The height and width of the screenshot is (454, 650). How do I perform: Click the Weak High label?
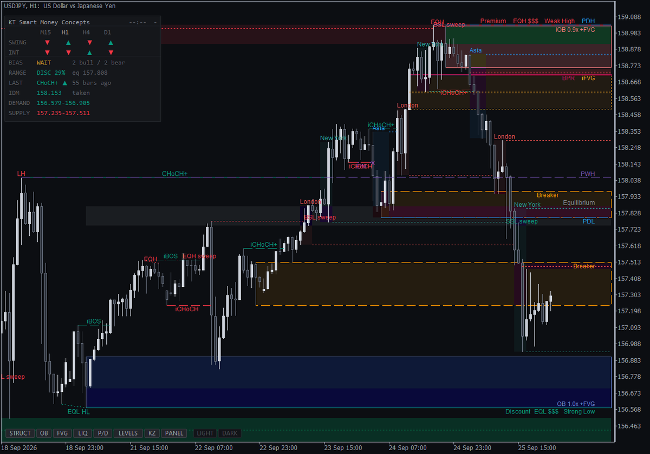click(560, 21)
